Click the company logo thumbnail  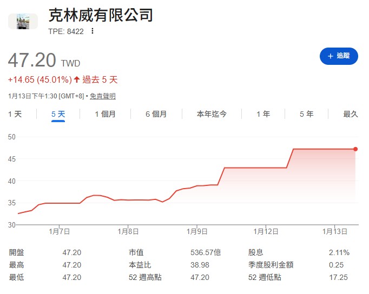coord(23,22)
